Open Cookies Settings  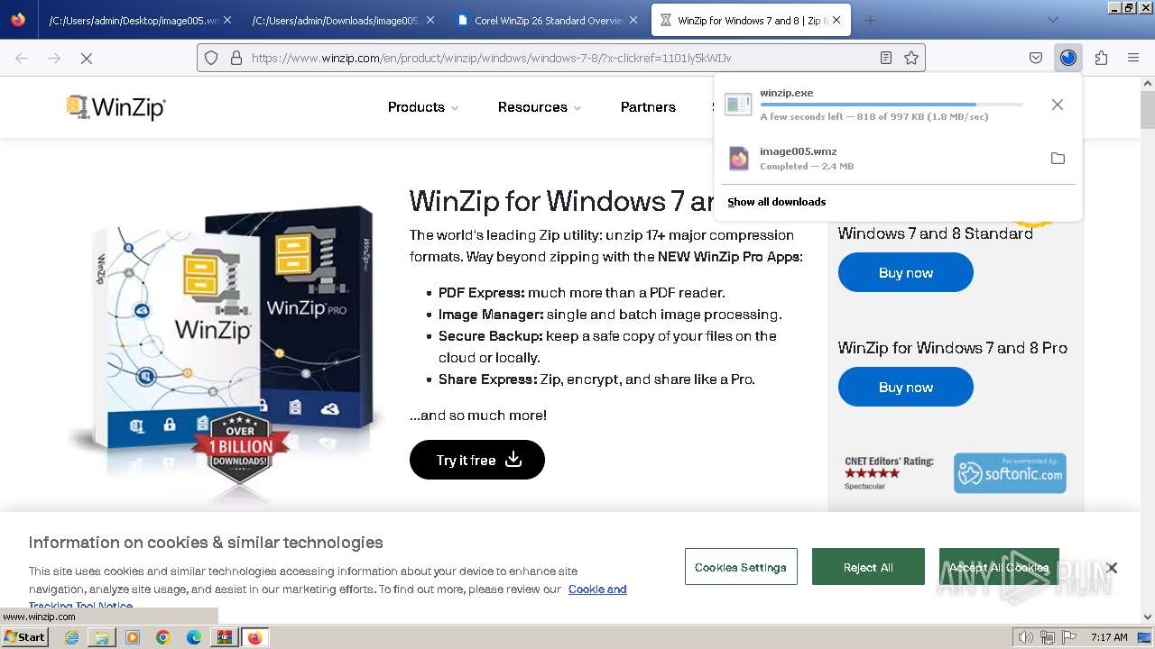(x=741, y=567)
